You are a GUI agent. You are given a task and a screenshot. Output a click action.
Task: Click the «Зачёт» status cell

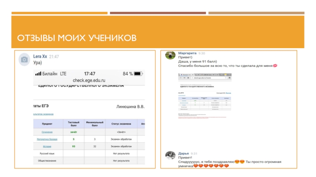(121, 132)
